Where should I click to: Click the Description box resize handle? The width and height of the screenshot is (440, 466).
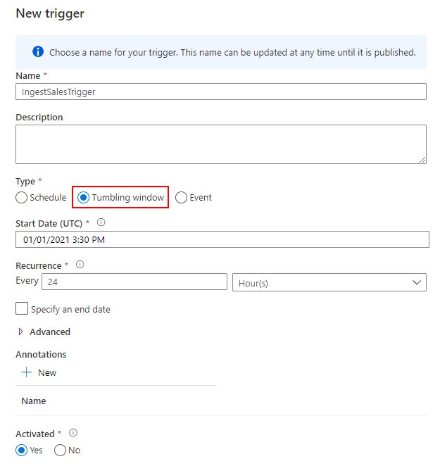pyautogui.click(x=422, y=160)
